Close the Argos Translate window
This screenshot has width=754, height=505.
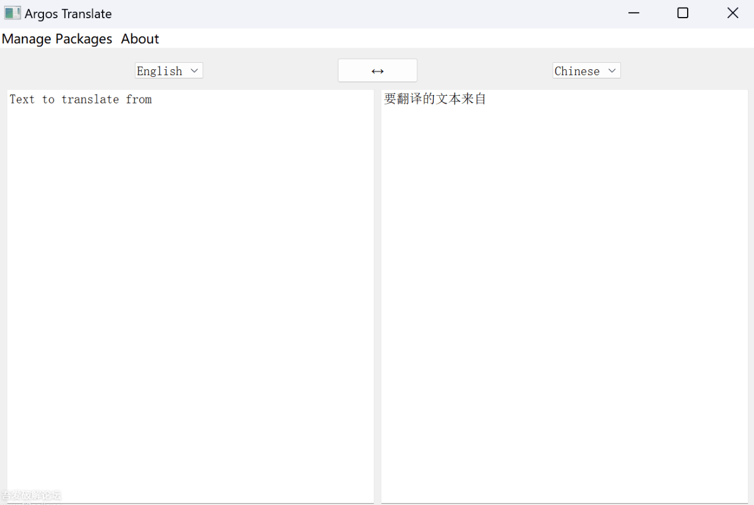pyautogui.click(x=732, y=13)
